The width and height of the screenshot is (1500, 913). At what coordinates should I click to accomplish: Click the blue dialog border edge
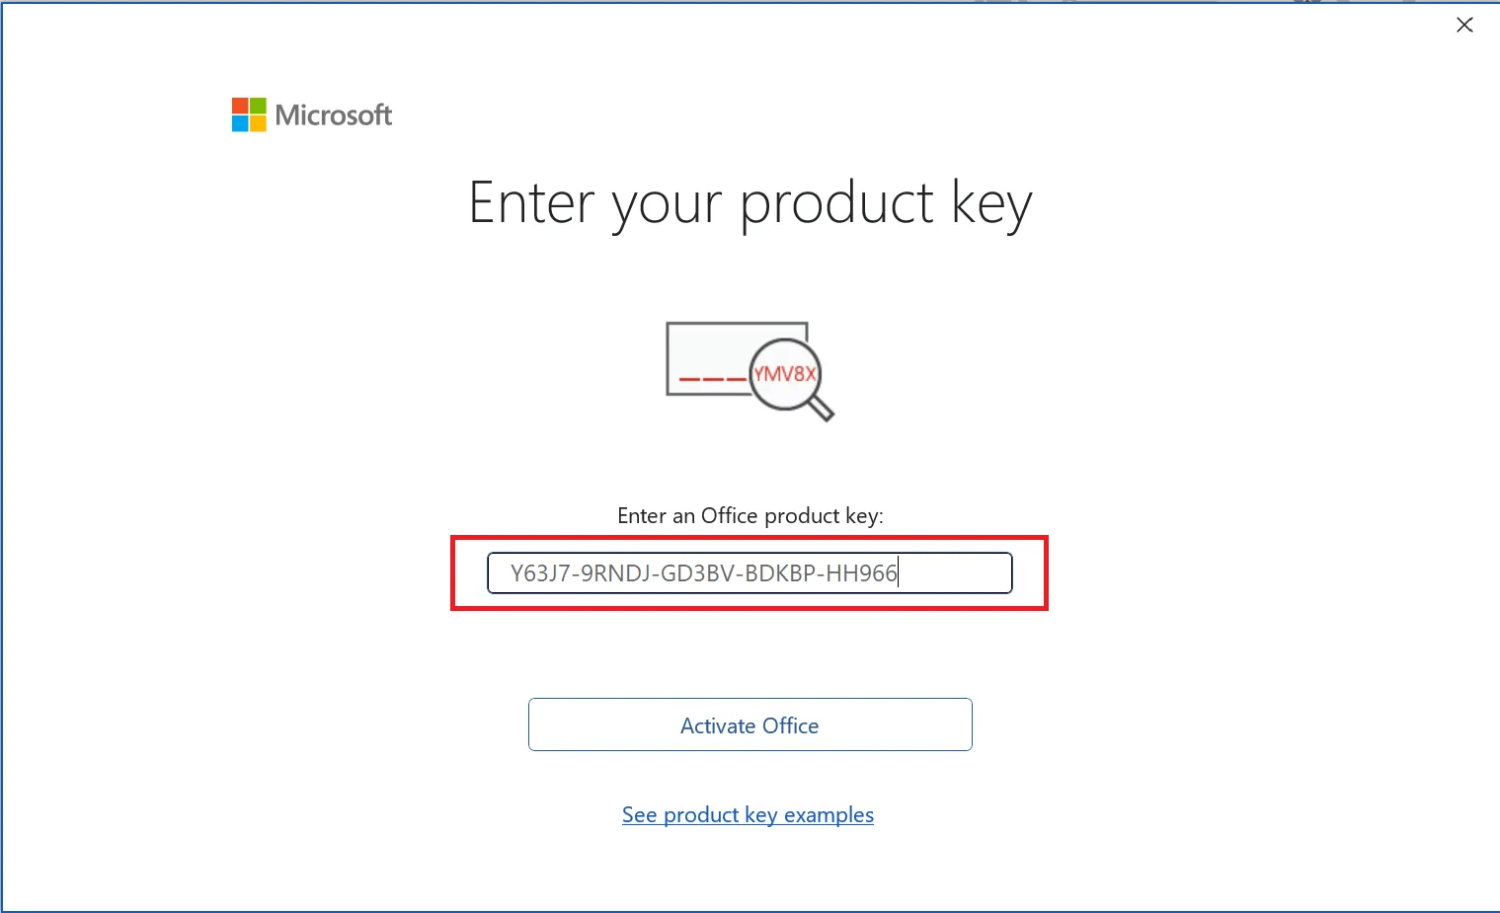[3, 454]
